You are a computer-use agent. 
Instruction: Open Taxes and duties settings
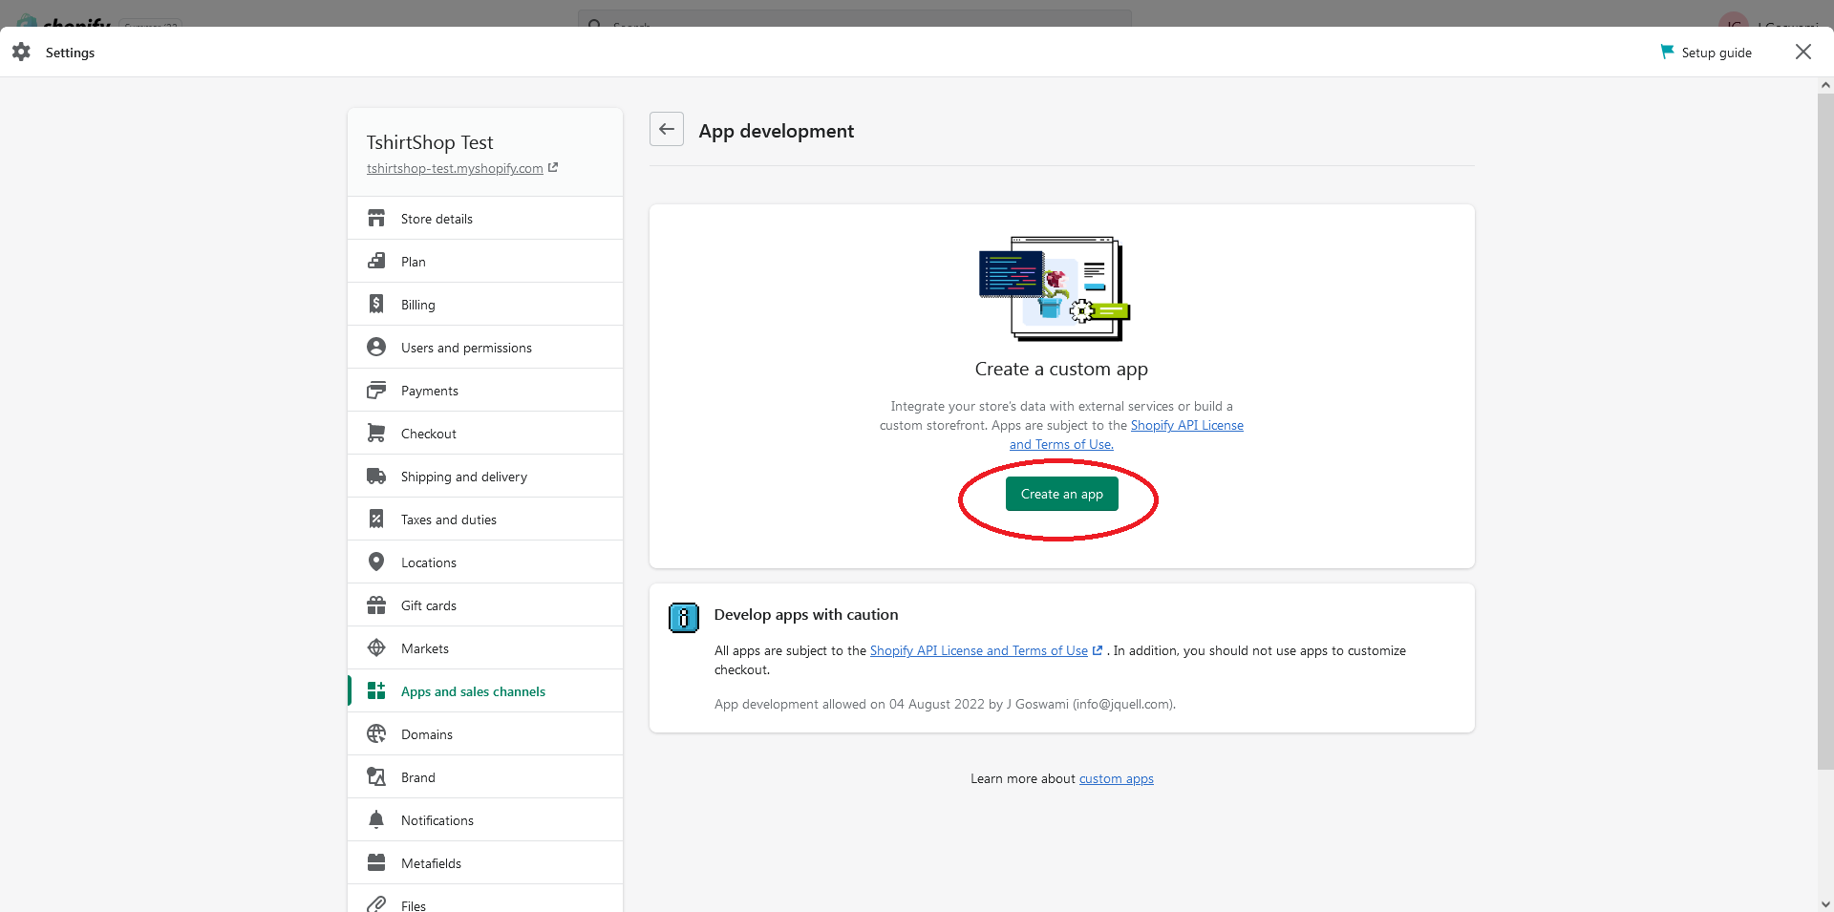(485, 519)
